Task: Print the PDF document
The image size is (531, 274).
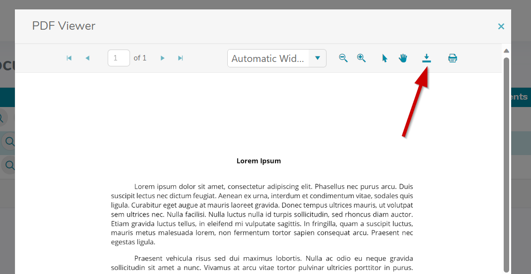Action: [x=453, y=58]
